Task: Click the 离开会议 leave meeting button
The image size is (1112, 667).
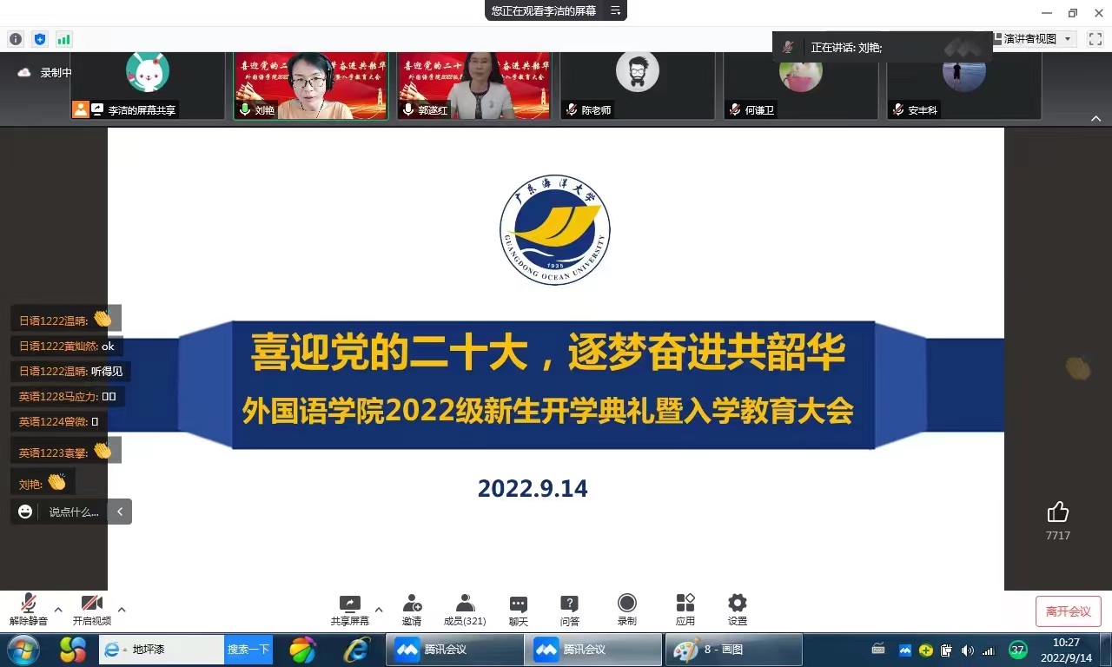Action: coord(1068,611)
